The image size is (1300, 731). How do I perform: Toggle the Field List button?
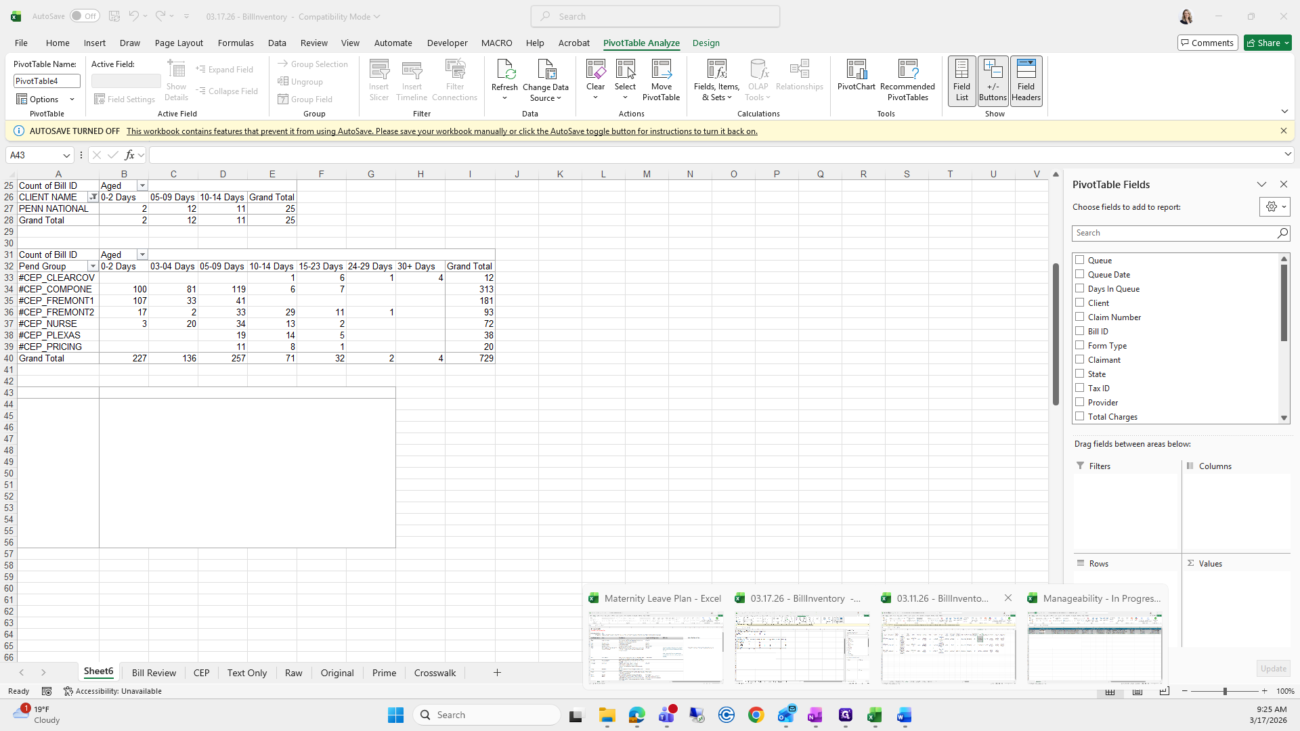[x=961, y=81]
